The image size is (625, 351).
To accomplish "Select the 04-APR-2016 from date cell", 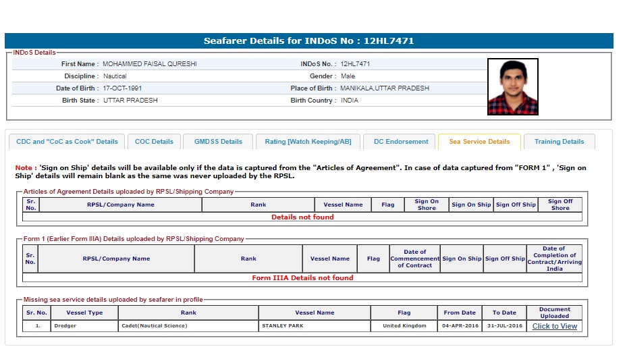I will point(460,326).
